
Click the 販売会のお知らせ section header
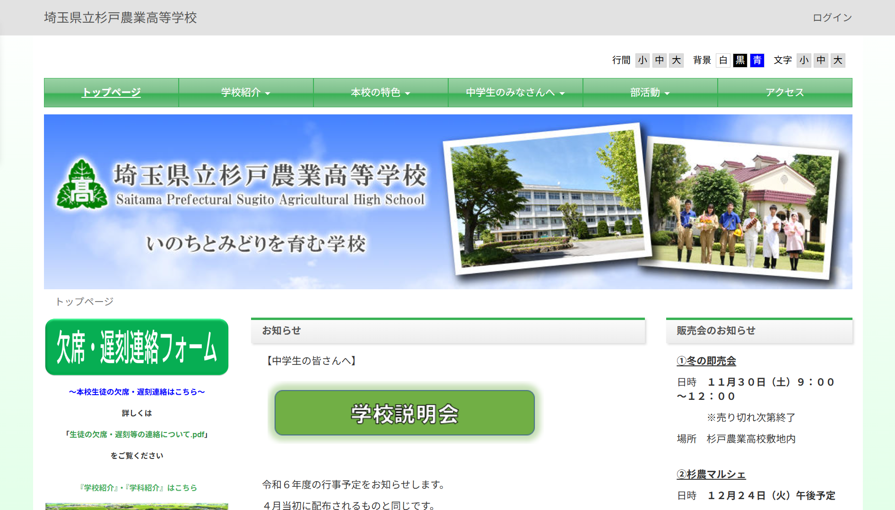pos(759,331)
